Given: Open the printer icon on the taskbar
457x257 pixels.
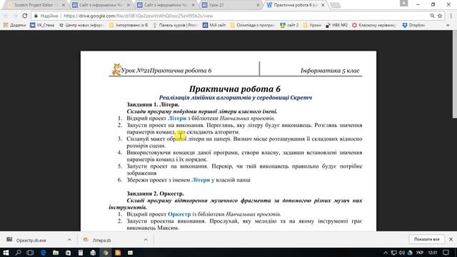Looking at the screenshot, I should pyautogui.click(x=93, y=253).
